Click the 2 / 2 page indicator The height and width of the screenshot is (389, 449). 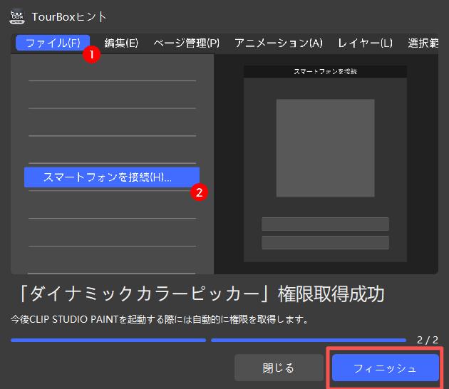(426, 341)
